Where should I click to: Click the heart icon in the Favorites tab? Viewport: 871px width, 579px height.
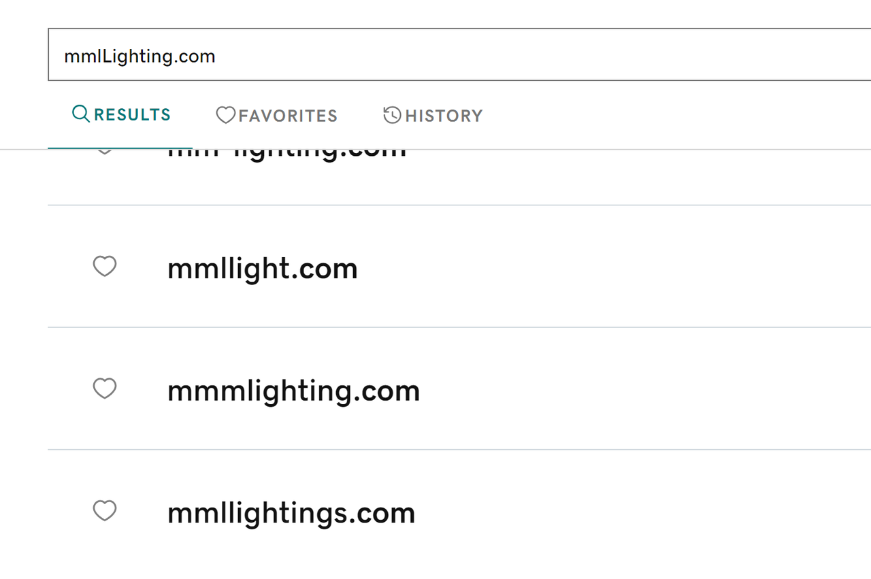pos(225,116)
